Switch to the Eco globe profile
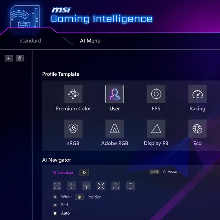Image resolution: width=220 pixels, height=220 pixels. point(197,129)
